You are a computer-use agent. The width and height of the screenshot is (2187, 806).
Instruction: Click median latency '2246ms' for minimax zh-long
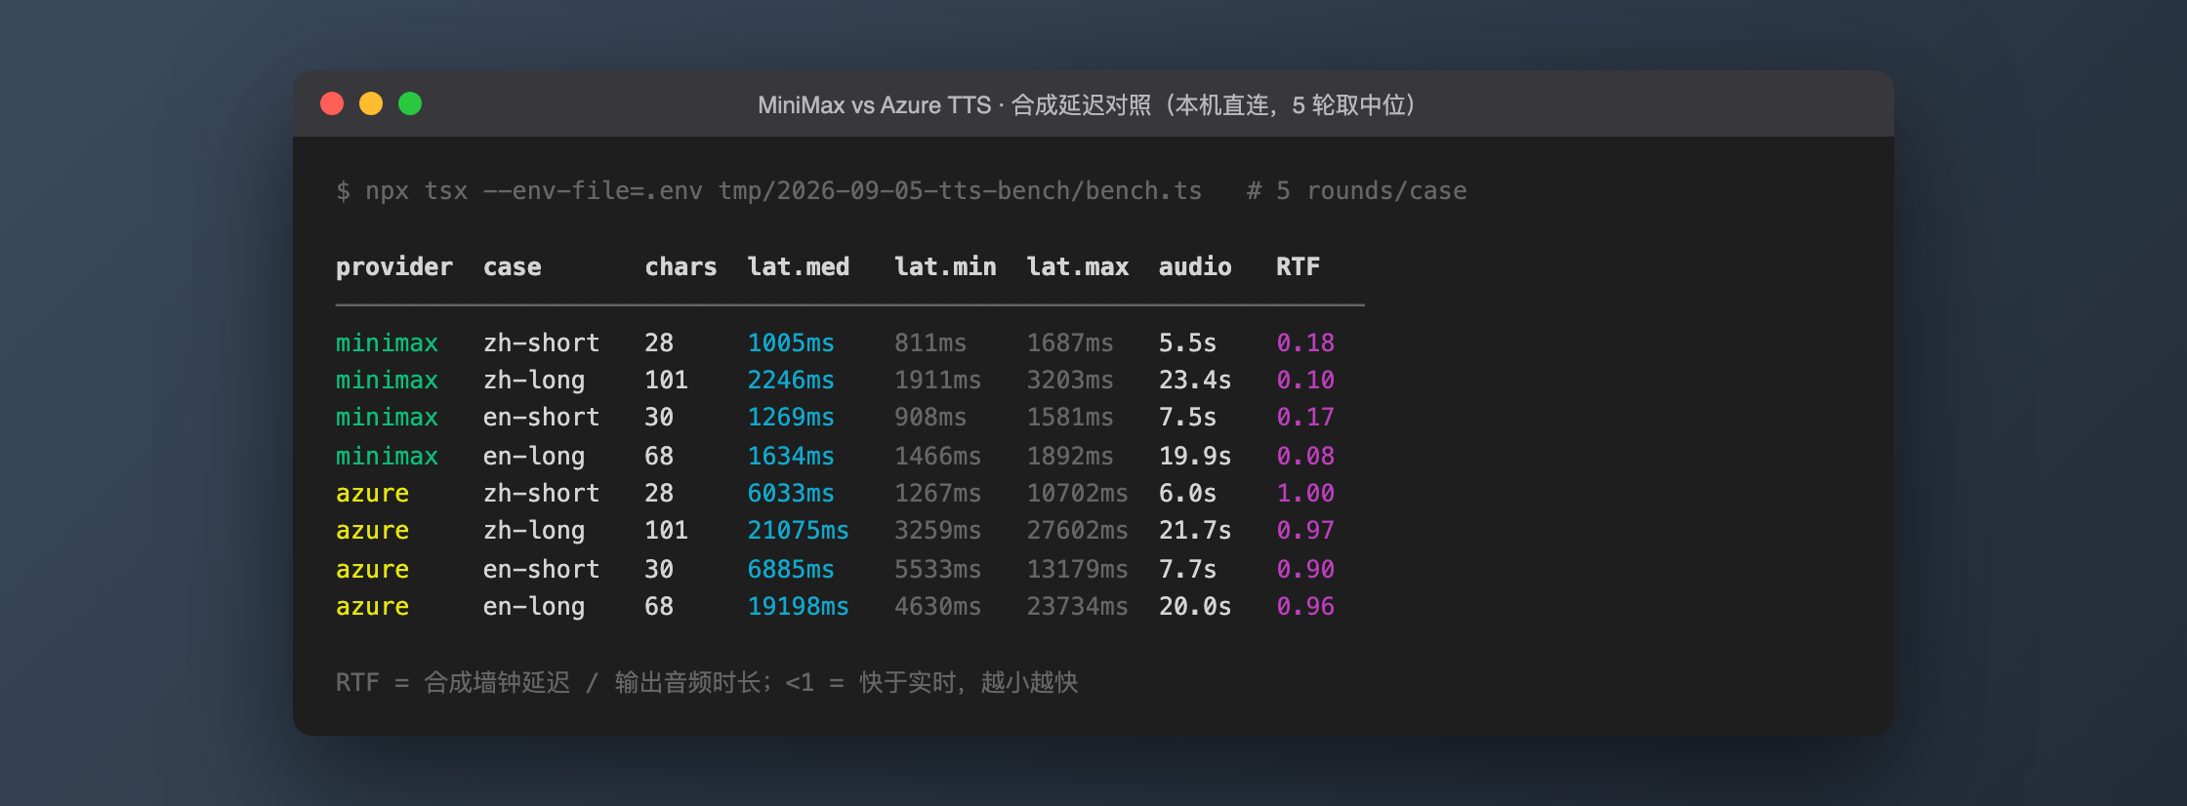pyautogui.click(x=791, y=380)
